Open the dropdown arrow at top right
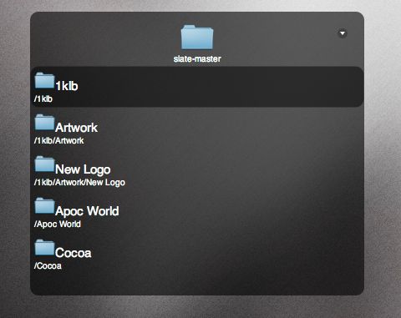This screenshot has height=318, width=401. (x=343, y=33)
